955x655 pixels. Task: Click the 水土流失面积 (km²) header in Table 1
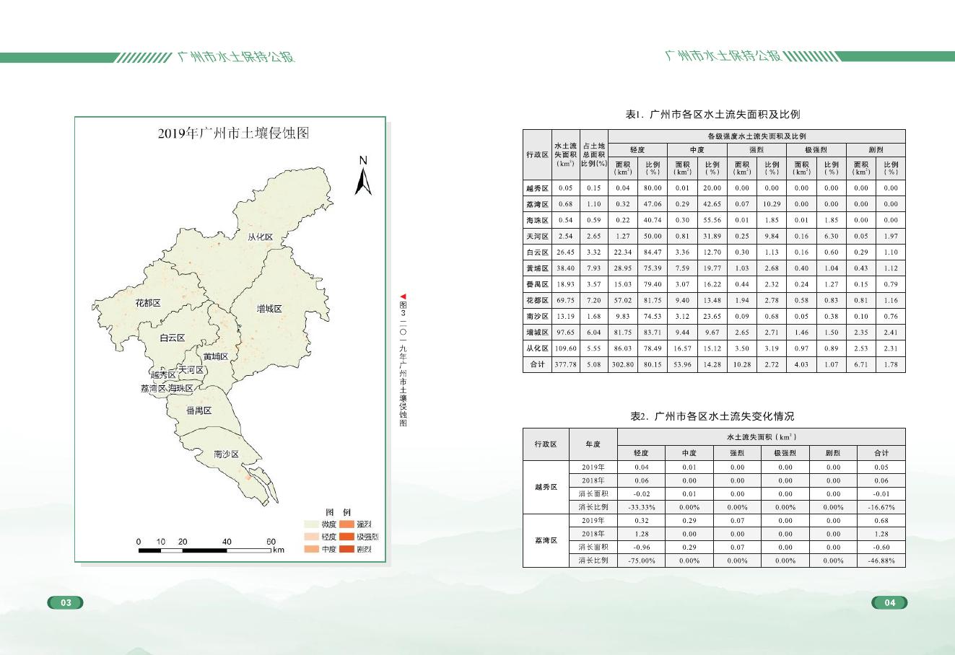[565, 154]
